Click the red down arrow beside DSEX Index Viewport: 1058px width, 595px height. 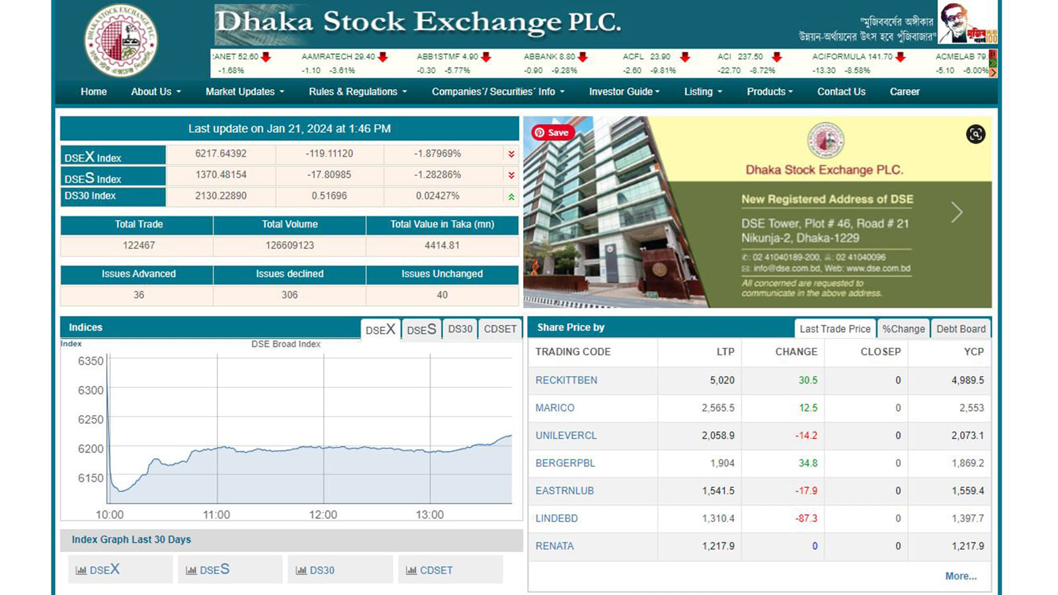pyautogui.click(x=511, y=154)
